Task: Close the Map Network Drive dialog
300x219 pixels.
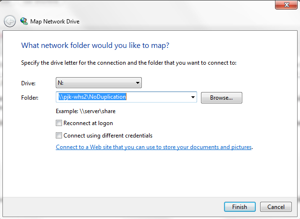Action: (287, 5)
